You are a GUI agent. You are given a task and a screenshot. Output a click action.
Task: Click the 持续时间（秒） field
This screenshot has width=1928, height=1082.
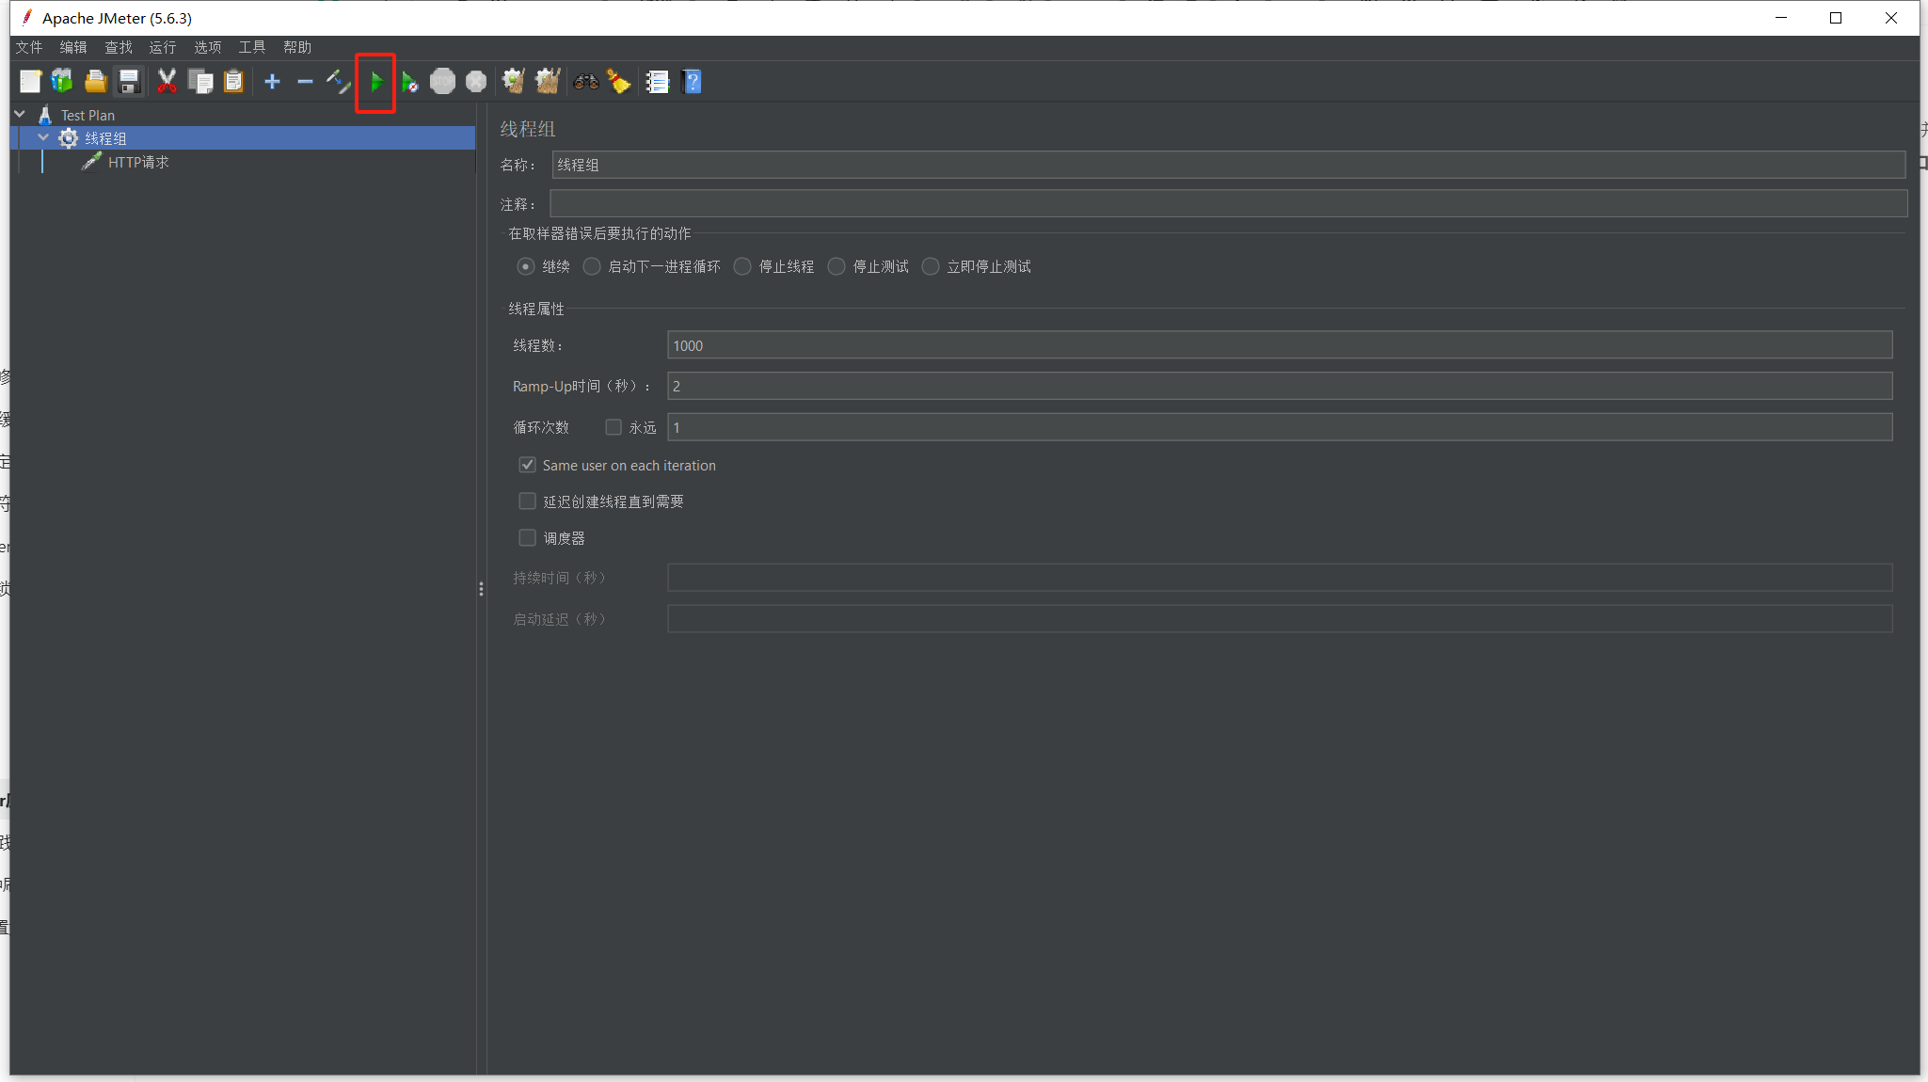[x=1280, y=578]
